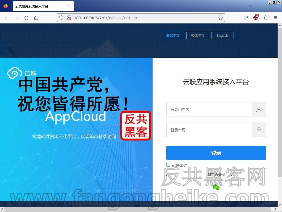Go forward to next page
Image resolution: width=282 pixels, height=212 pixels.
(x=17, y=18)
